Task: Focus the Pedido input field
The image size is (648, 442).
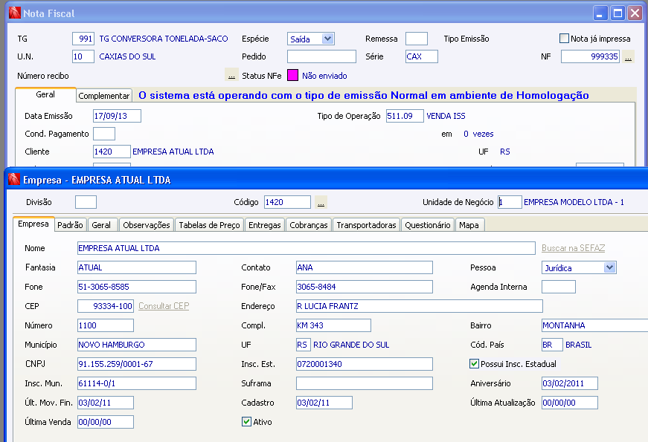Action: tap(321, 56)
